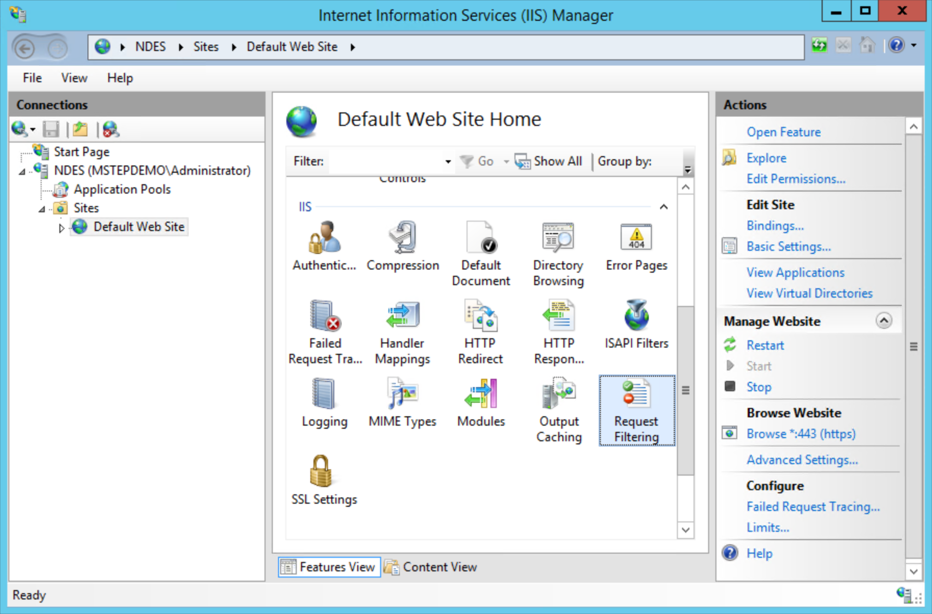Expand the Default Web Site tree node
The height and width of the screenshot is (614, 932).
pos(61,227)
